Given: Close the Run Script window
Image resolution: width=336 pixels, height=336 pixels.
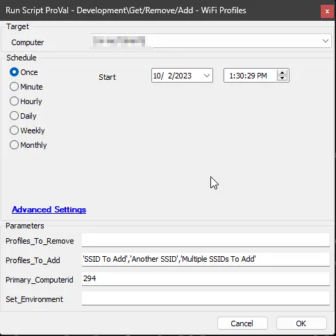Looking at the screenshot, I should click(327, 11).
